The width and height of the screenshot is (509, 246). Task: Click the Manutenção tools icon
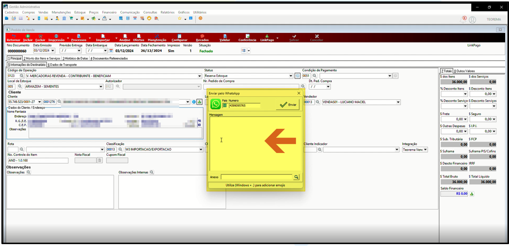157,36
